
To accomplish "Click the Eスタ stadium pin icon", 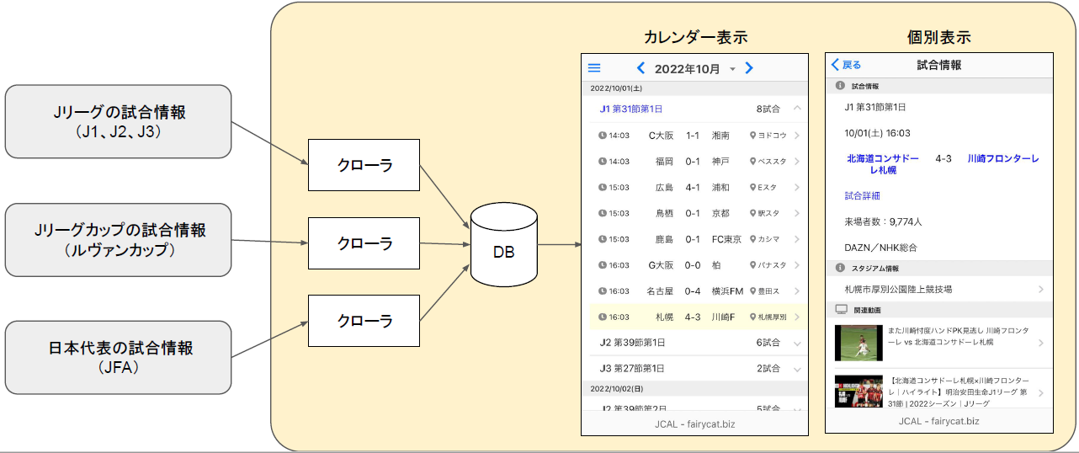I will [753, 187].
